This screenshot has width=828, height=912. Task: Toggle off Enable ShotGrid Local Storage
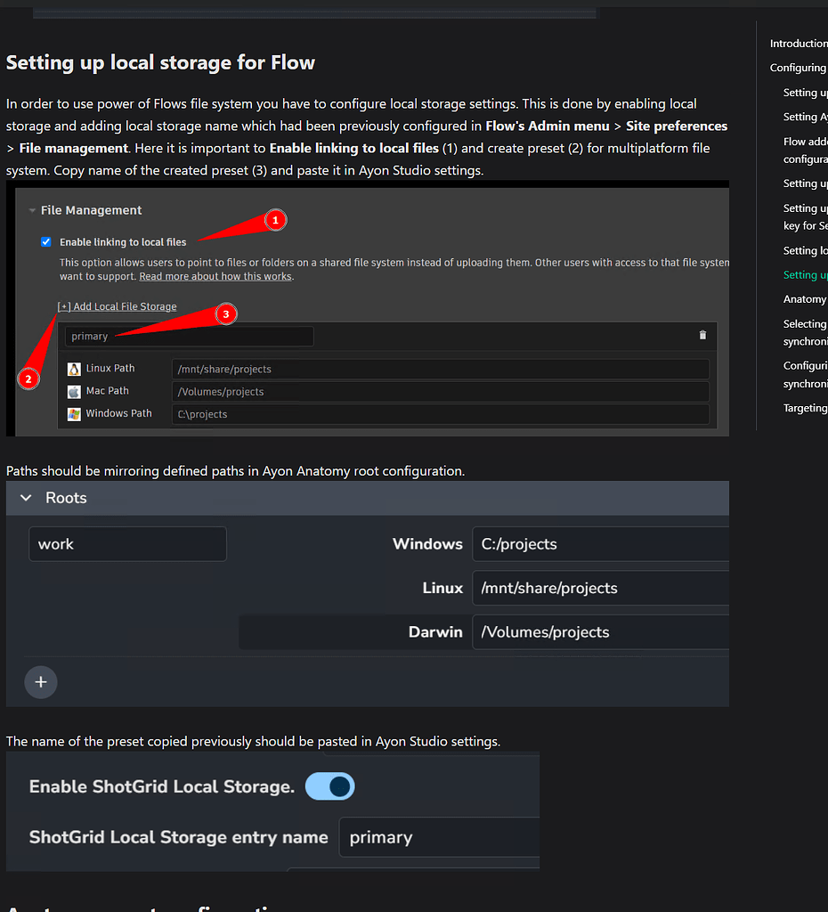point(329,786)
